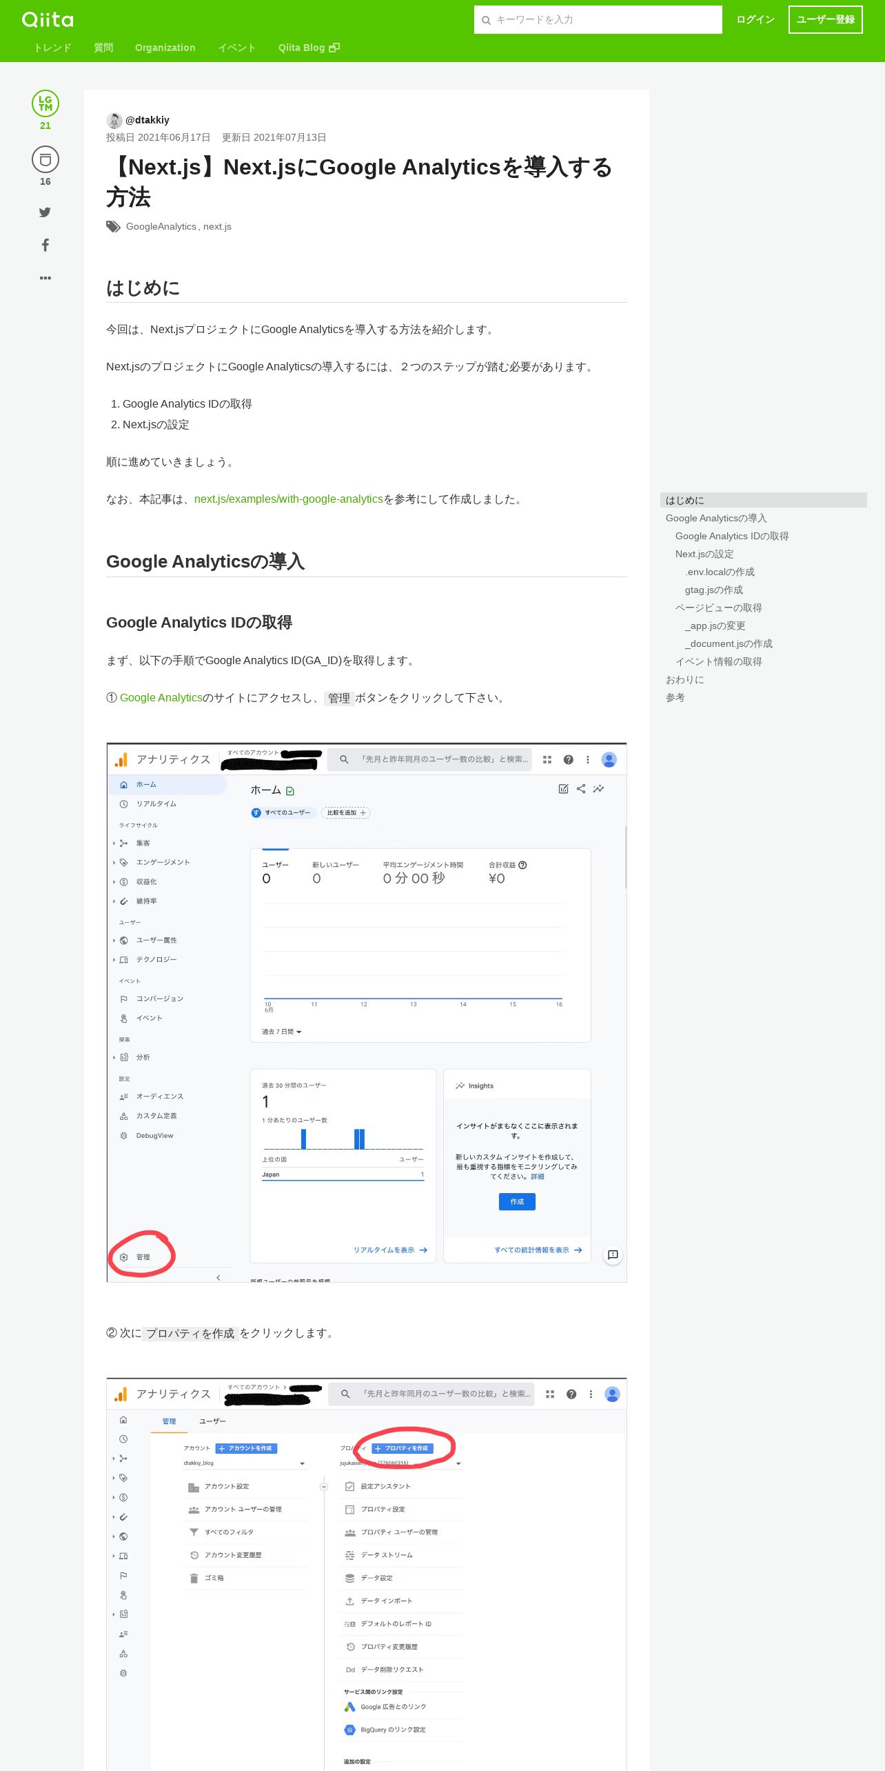Share the article on Twitter
The width and height of the screenshot is (885, 1771).
click(45, 212)
